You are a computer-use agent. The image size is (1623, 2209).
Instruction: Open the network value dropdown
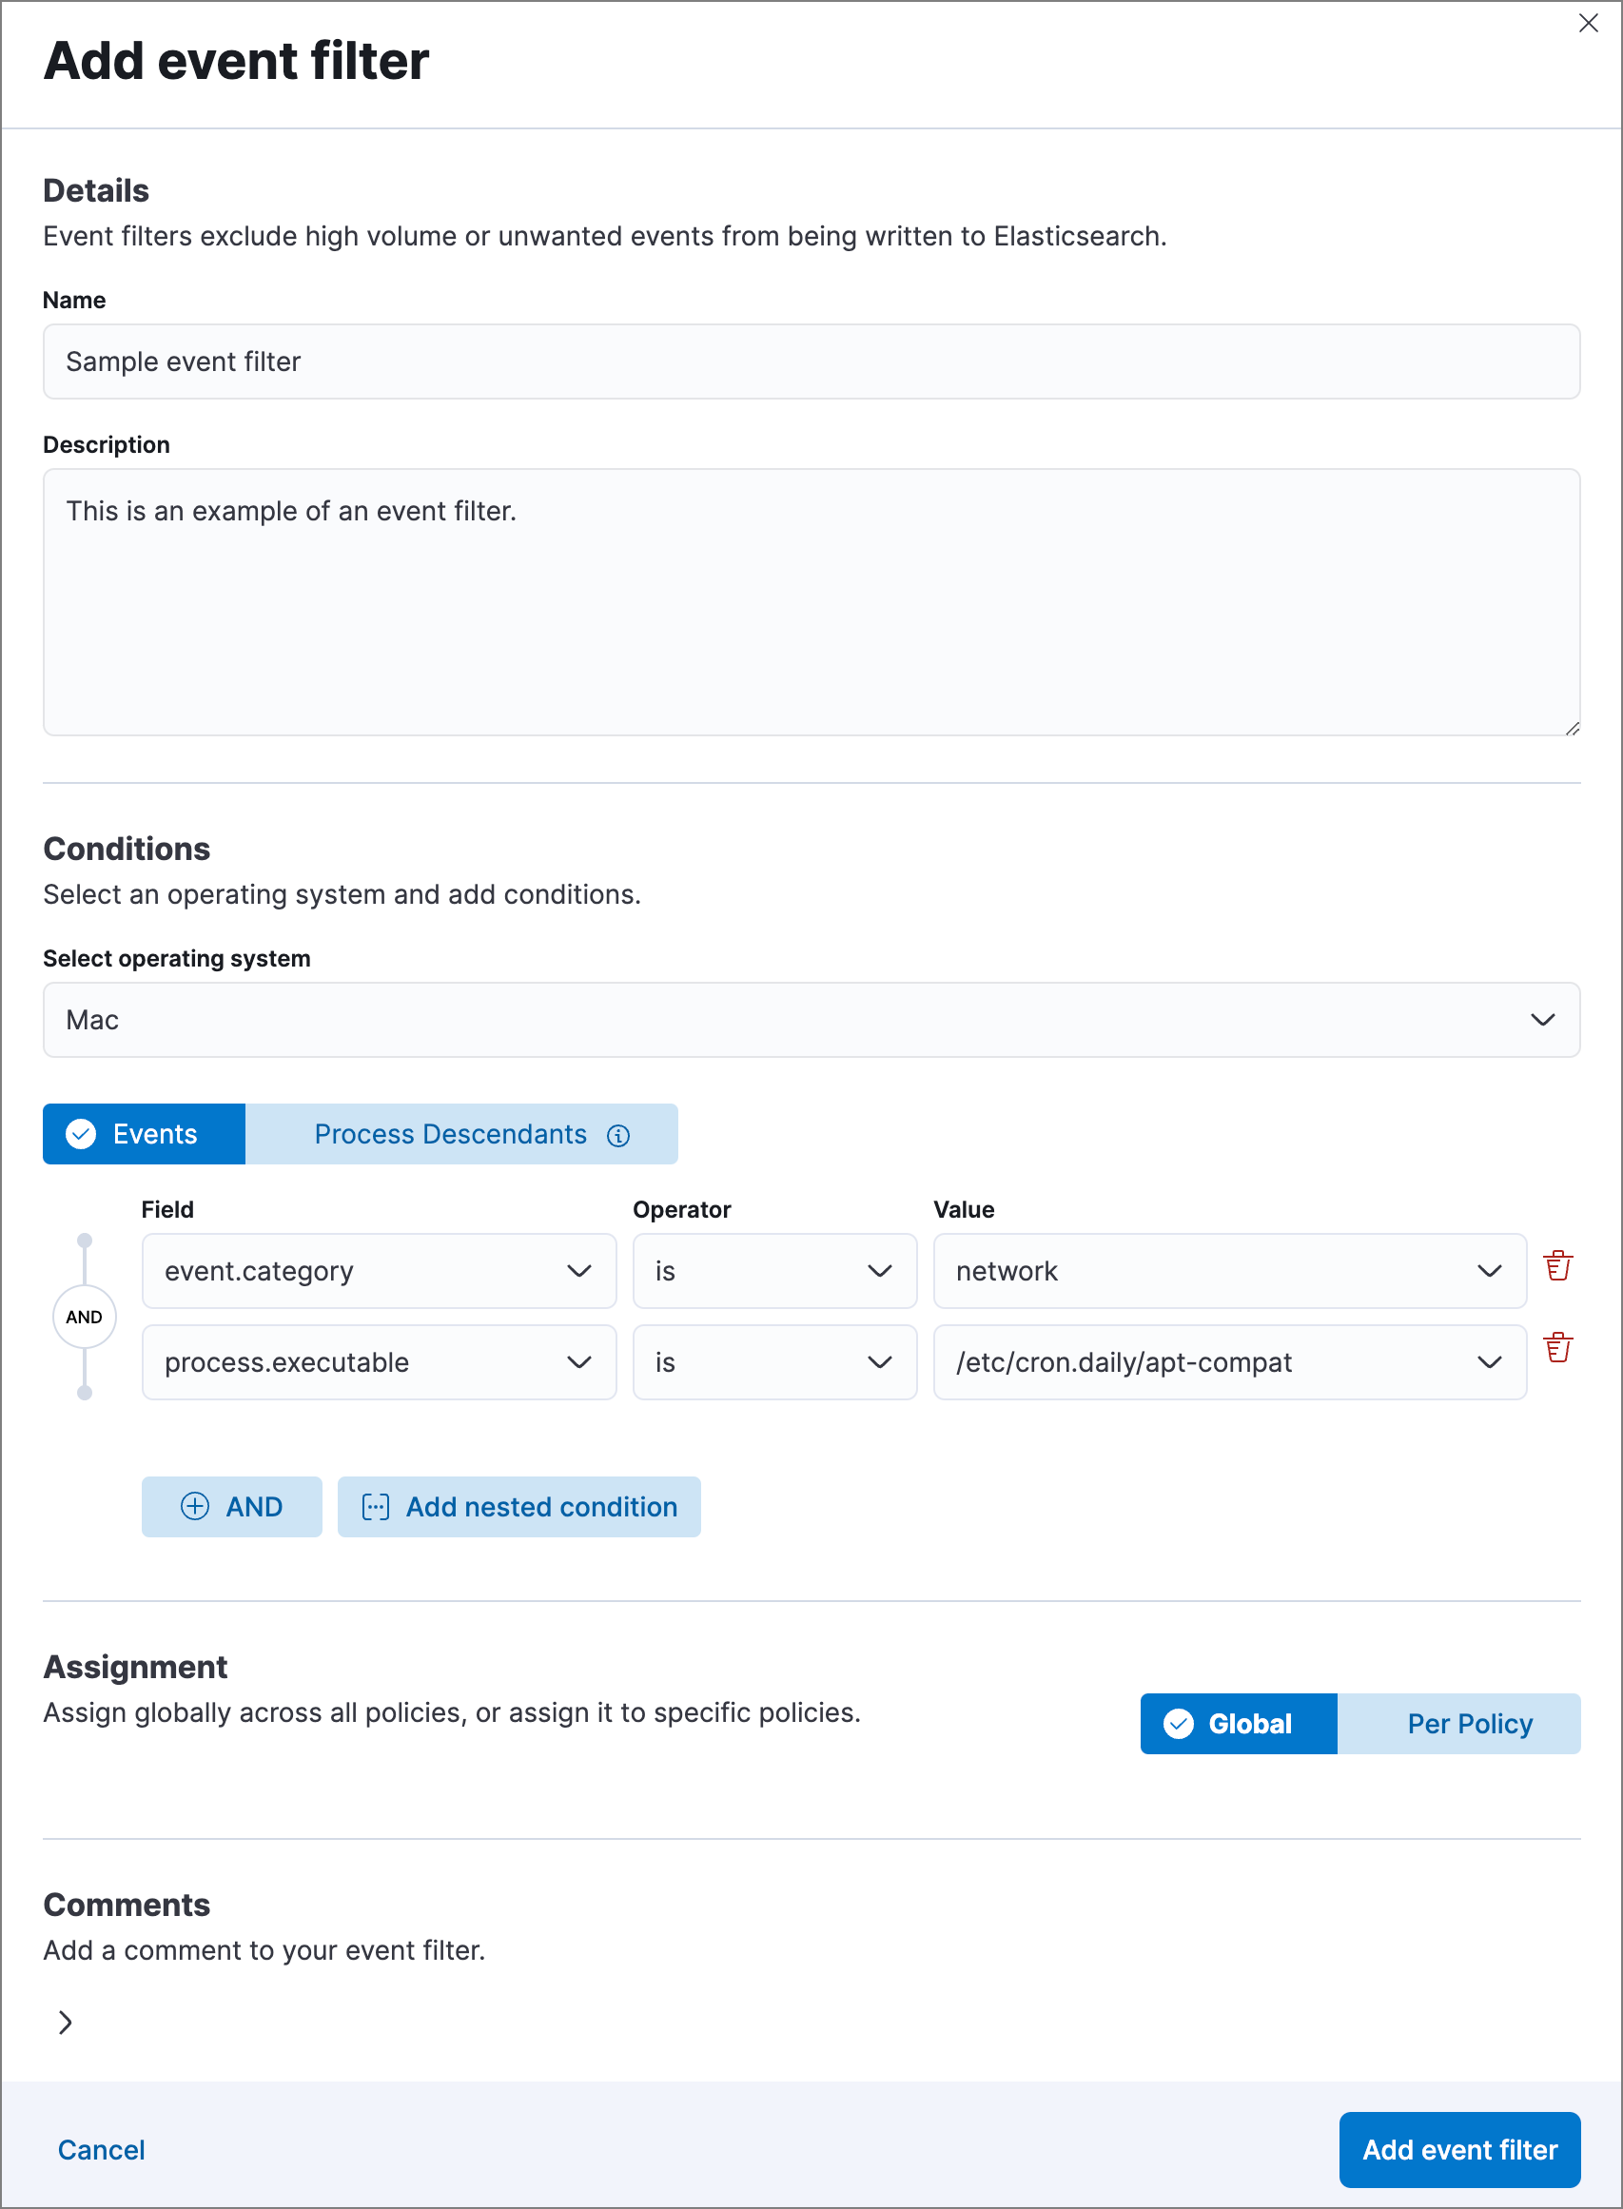pos(1229,1271)
